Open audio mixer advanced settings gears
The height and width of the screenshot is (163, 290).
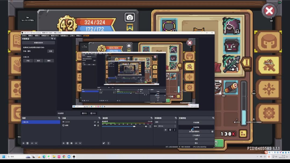tap(104, 143)
